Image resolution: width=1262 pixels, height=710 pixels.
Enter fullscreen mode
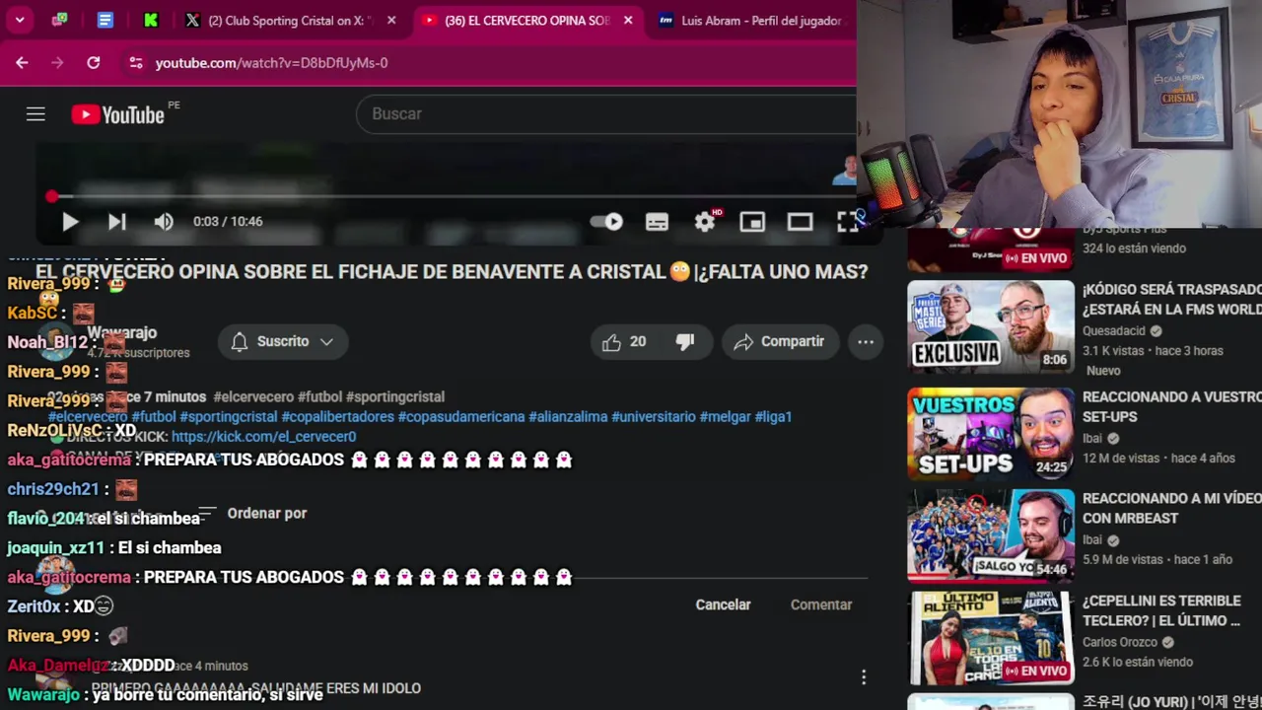847,222
